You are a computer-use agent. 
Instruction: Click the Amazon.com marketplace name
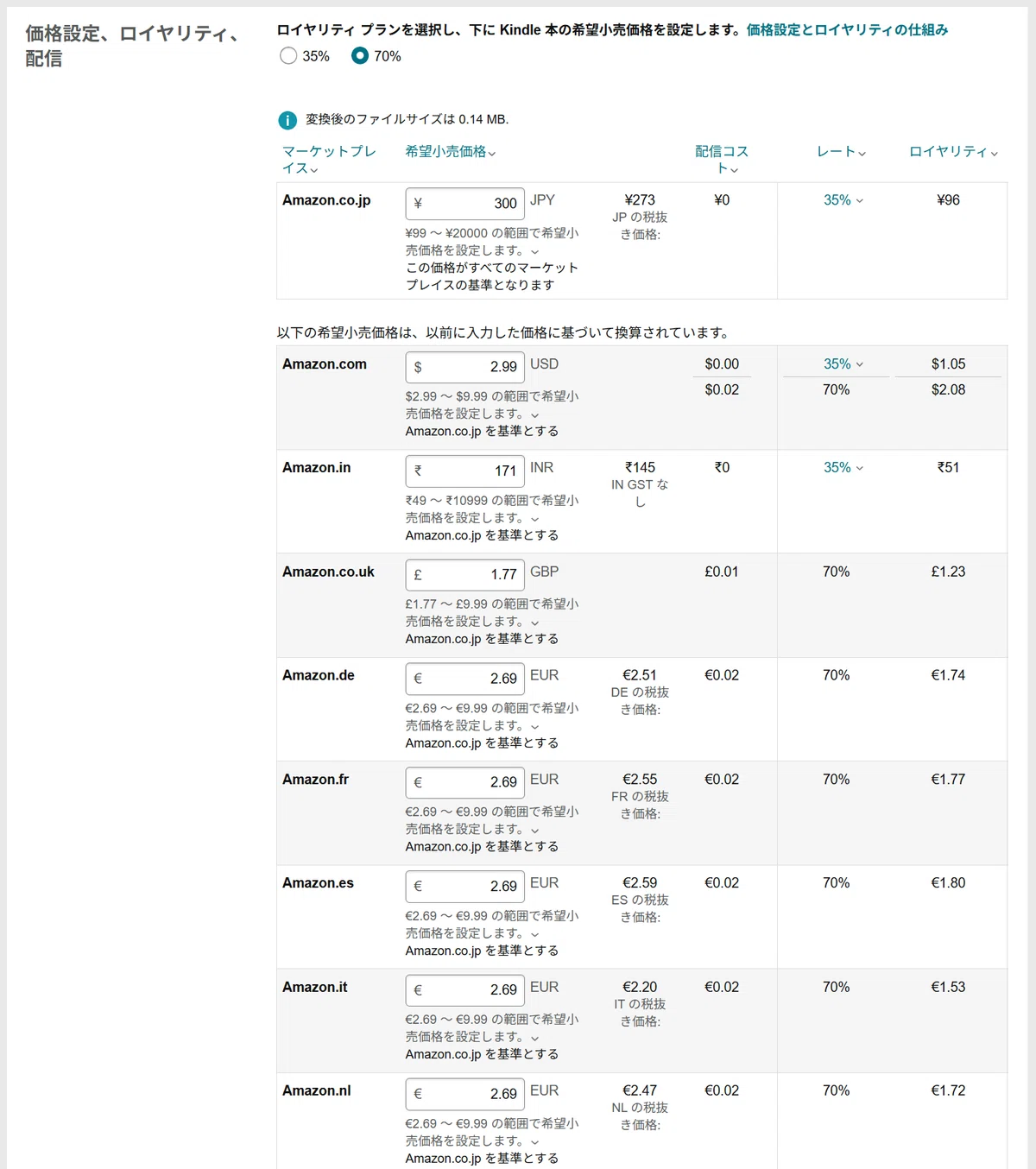pos(325,364)
